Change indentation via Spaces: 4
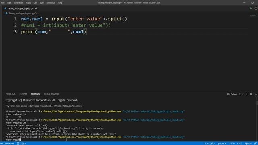Image resolution: width=258 pixels, height=145 pixels. (x=222, y=143)
